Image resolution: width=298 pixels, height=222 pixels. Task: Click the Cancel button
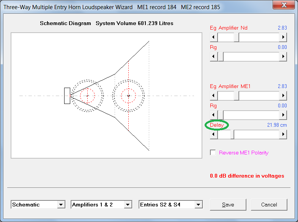click(x=269, y=205)
